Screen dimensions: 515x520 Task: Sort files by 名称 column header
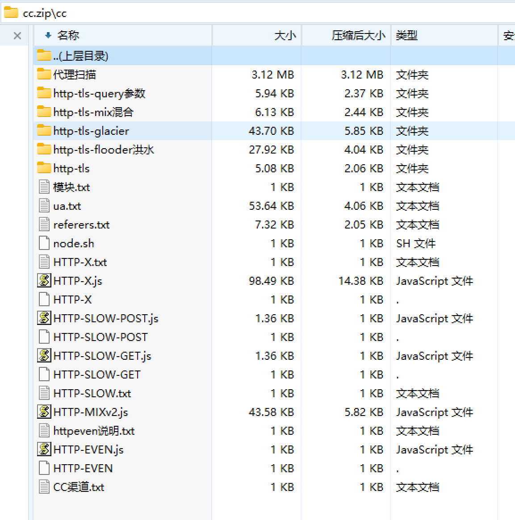tap(68, 35)
